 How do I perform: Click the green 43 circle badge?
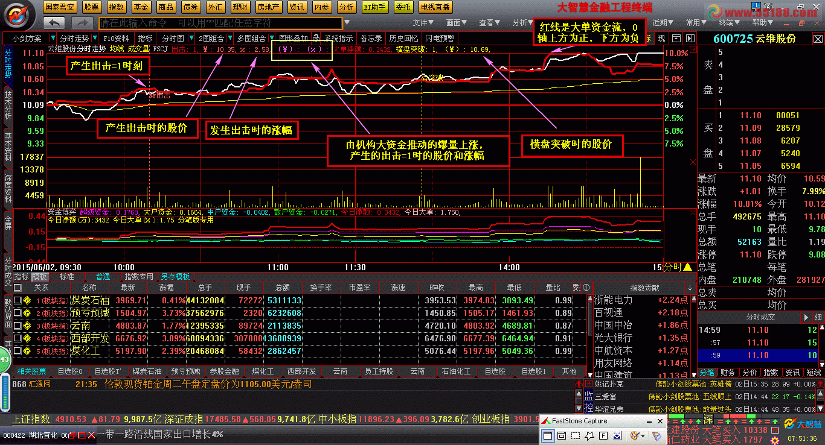coord(4,359)
